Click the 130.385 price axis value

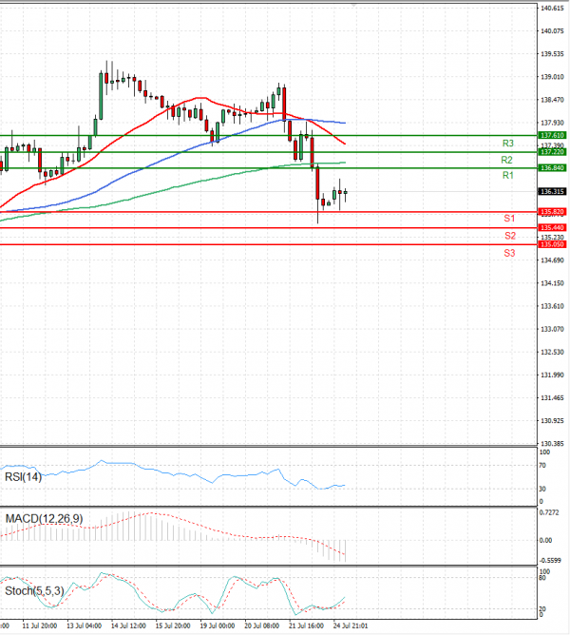coord(552,444)
